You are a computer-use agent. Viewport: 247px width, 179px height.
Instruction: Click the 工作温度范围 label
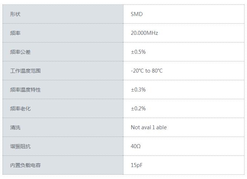(25, 71)
